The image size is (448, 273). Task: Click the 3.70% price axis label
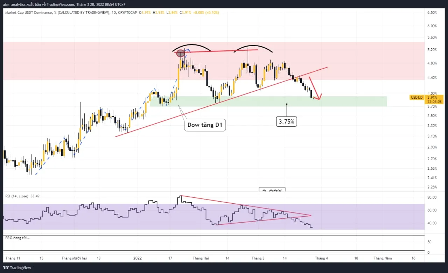tap(432, 106)
